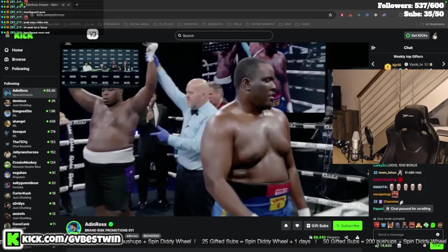Open the kicks shop icon

pyautogui.click(x=399, y=246)
